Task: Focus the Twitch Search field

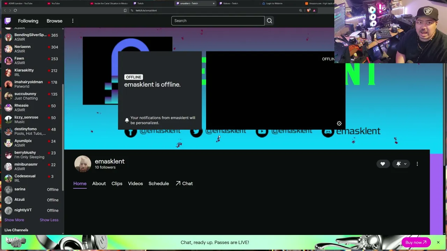Action: click(x=218, y=21)
